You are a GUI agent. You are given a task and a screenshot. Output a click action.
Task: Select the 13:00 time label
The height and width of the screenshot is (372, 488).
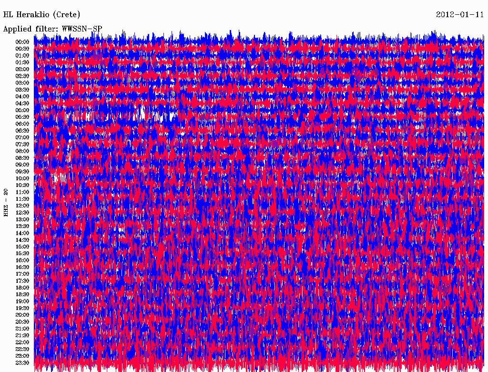click(x=22, y=220)
